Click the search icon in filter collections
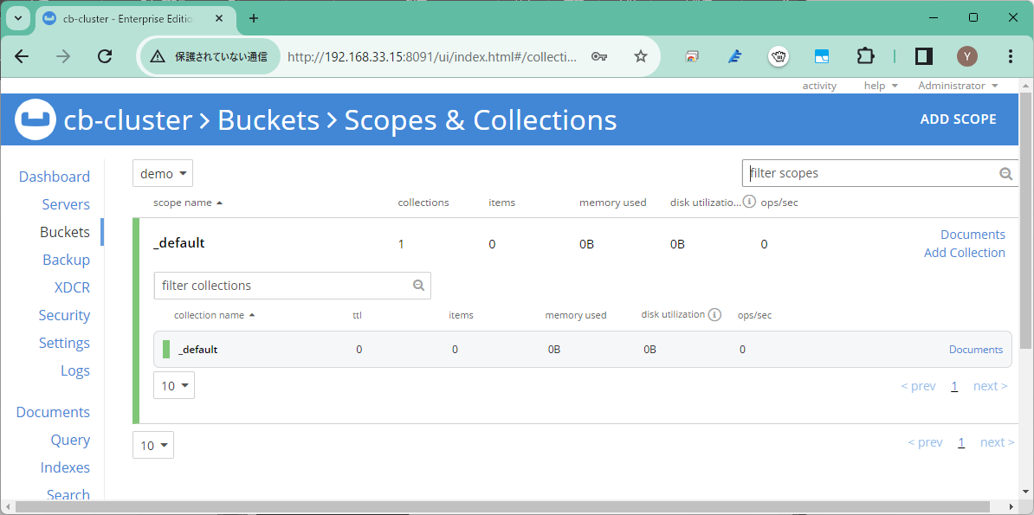Screen dimensions: 1034x515 (418, 286)
